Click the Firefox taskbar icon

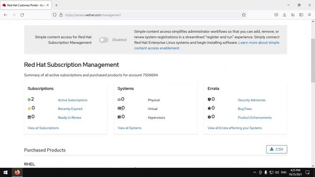pos(17,173)
